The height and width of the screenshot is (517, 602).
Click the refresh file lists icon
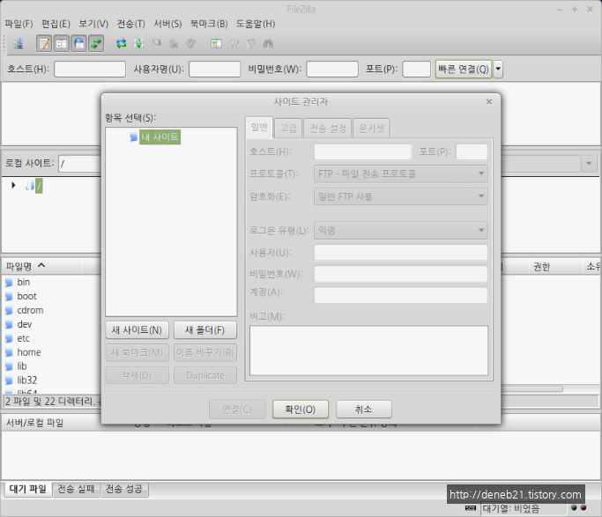pos(122,43)
